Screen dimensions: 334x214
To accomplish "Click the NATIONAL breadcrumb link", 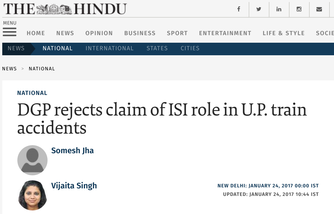I will click(x=42, y=69).
